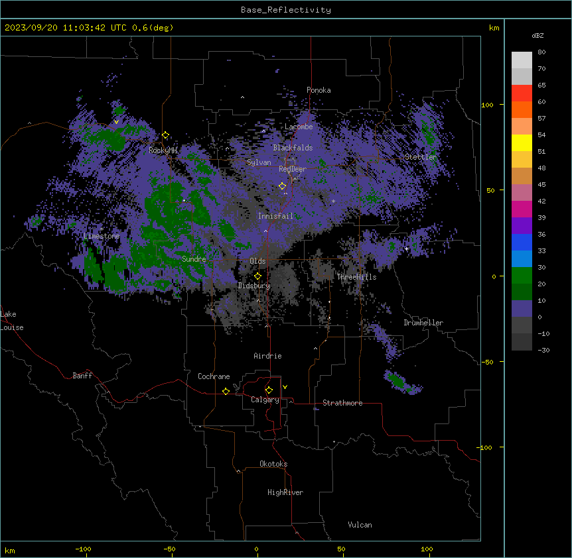This screenshot has height=558, width=572.
Task: Click the white asterisk east of Innisfail
Action: (333, 201)
